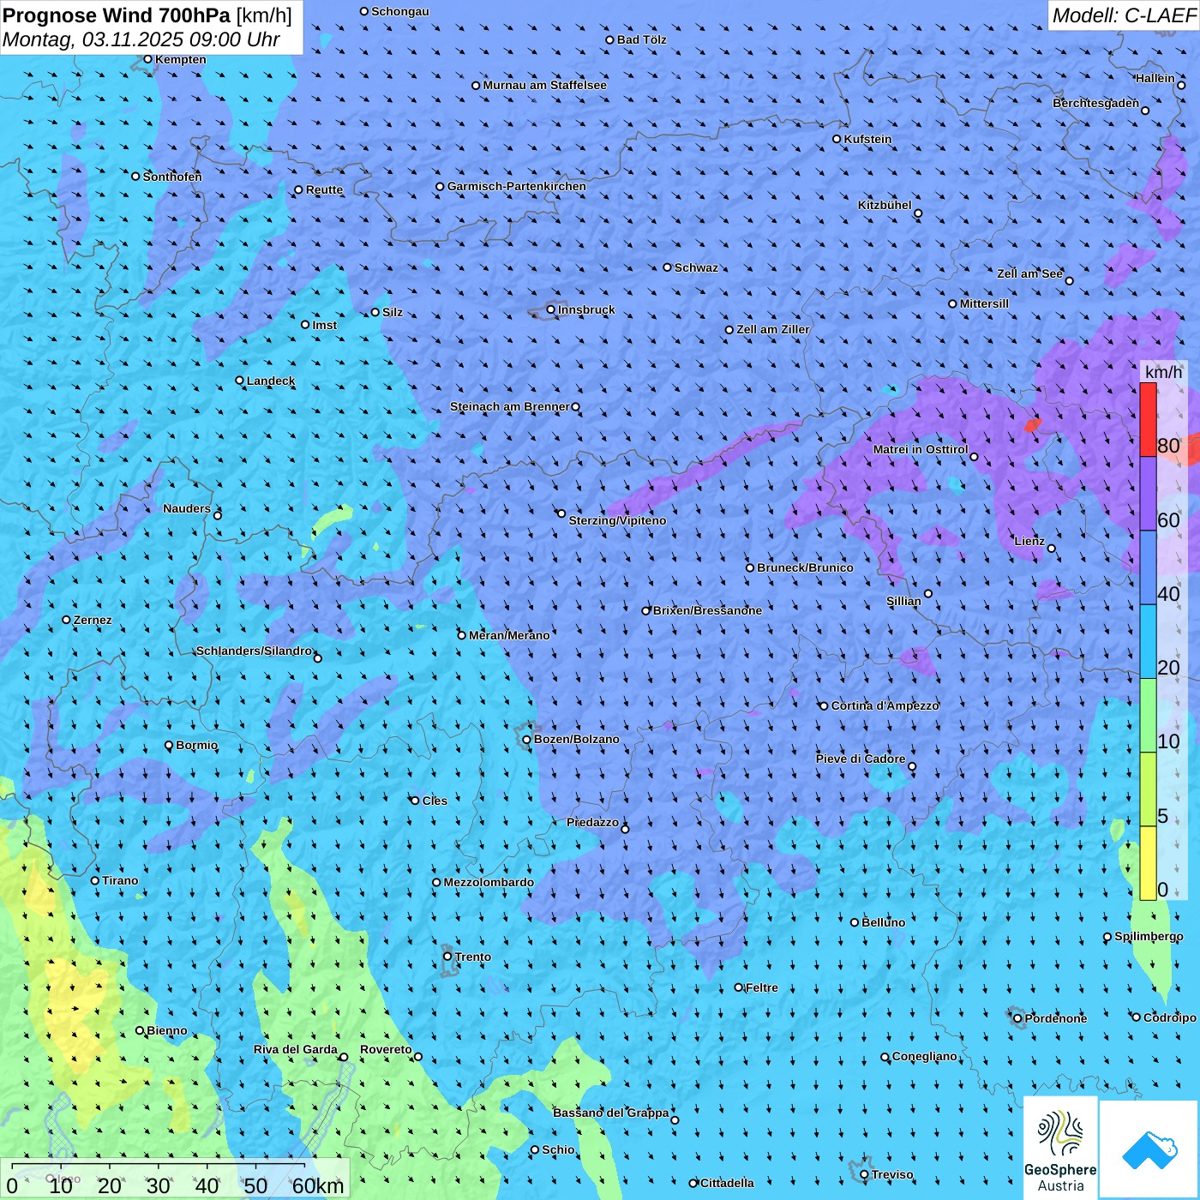Click the 'Schwaz' place label
This screenshot has height=1200, width=1200.
[x=696, y=267]
